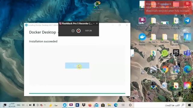Click the Cortana circle on the taskbar
Image resolution: width=193 pixels, height=108 pixels.
[x=130, y=105]
